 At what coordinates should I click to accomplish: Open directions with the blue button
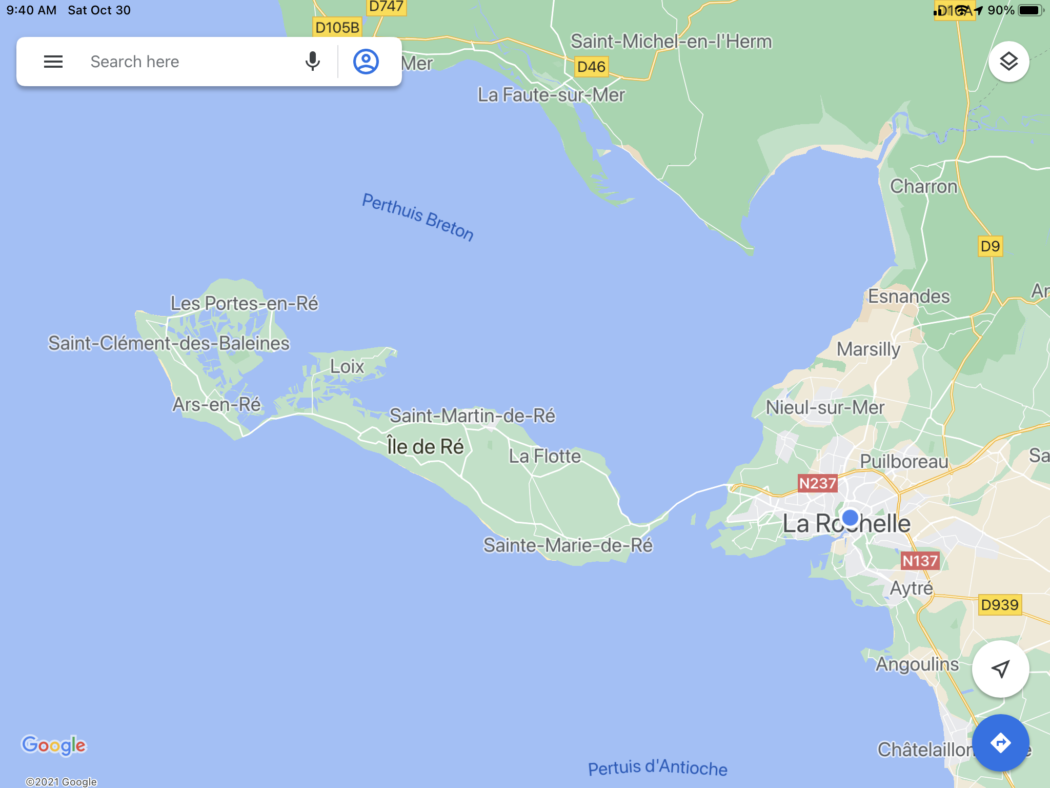1000,742
